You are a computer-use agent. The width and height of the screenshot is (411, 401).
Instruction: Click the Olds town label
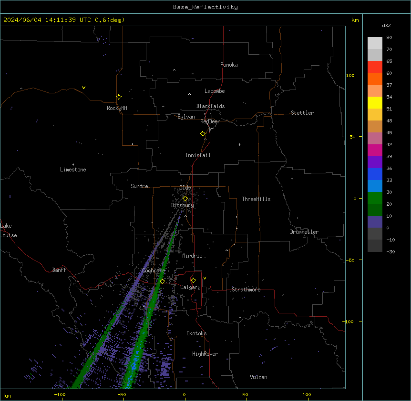pyautogui.click(x=185, y=188)
